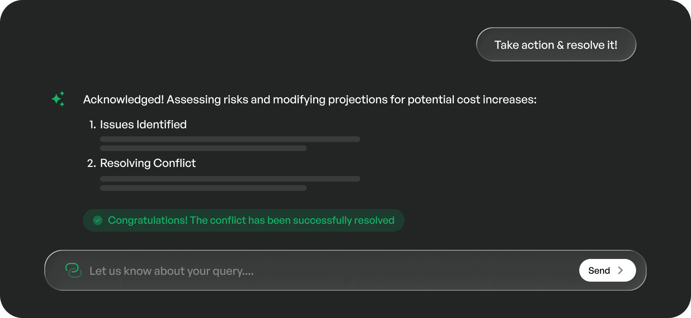
Task: Click the short placeholder line under Resolving Conflict
Action: point(203,188)
